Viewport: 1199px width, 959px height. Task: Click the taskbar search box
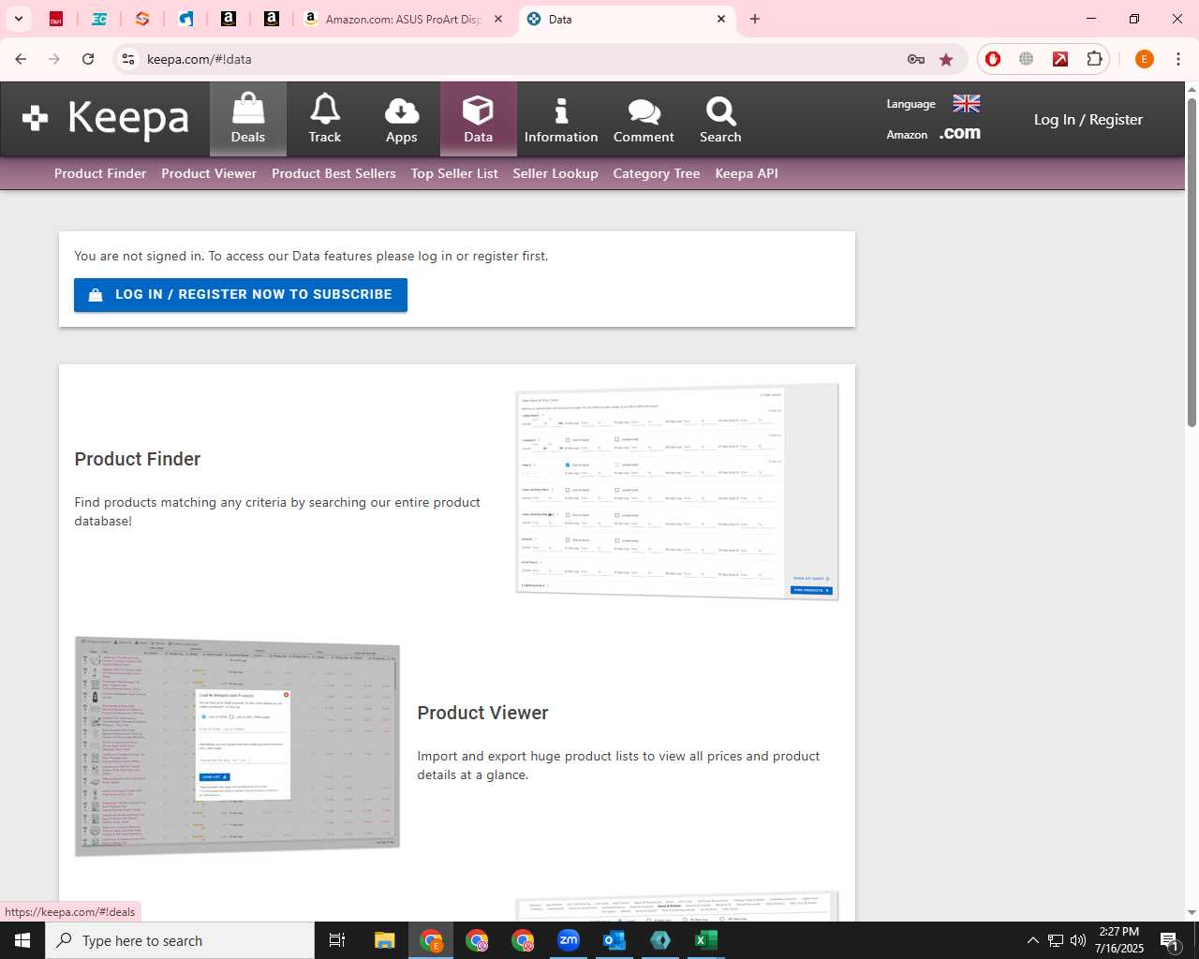tap(180, 940)
